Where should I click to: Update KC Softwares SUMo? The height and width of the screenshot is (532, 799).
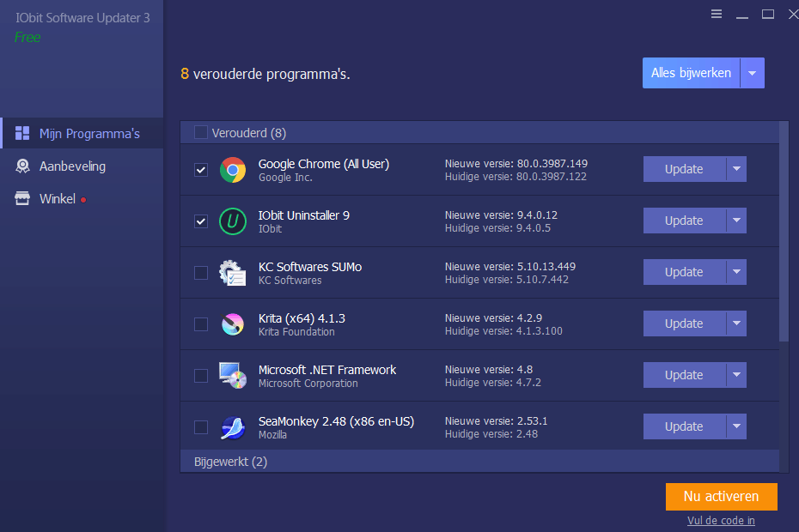point(685,272)
